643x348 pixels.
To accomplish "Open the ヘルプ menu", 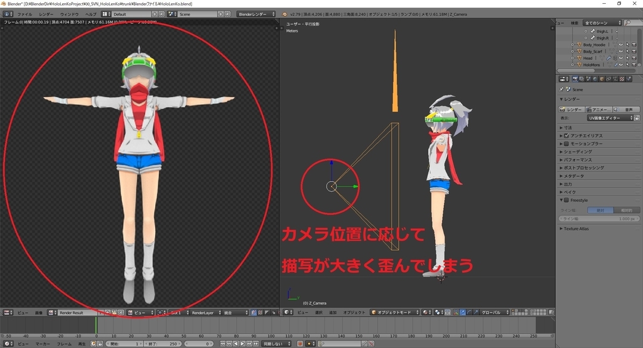I will tap(90, 14).
